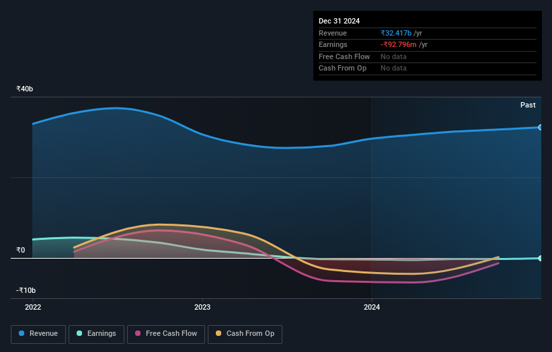Toggle the Revenue legend button

coord(38,334)
